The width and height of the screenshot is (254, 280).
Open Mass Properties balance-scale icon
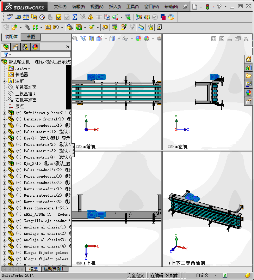click(26, 17)
